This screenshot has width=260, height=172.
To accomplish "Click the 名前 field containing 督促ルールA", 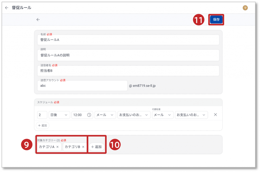I will (x=128, y=40).
